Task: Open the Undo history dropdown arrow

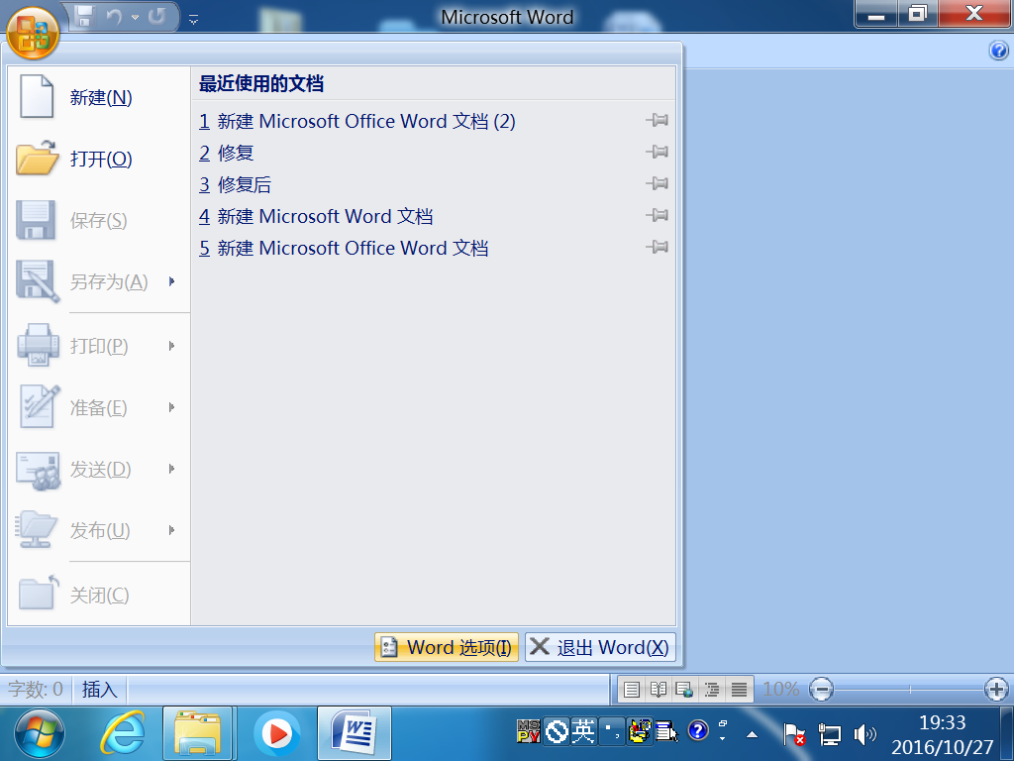Action: point(135,17)
